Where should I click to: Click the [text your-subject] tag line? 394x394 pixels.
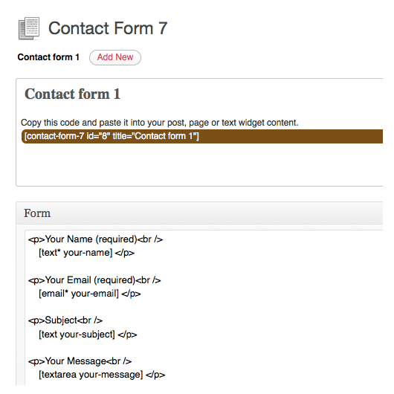point(88,335)
